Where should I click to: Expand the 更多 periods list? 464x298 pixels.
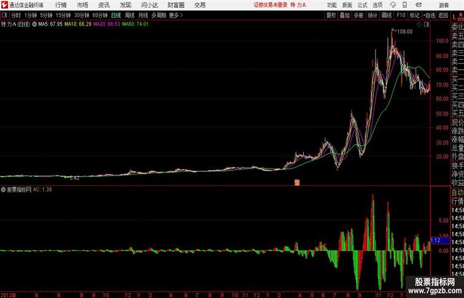click(176, 15)
